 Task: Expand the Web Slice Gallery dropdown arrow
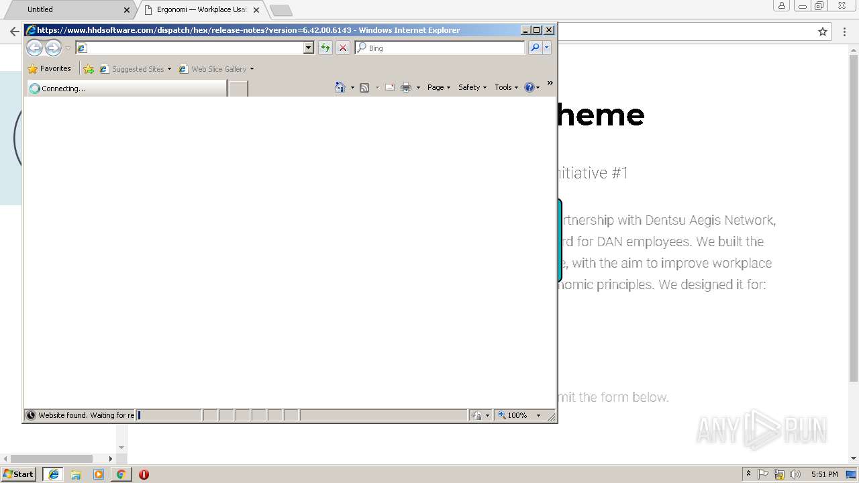pyautogui.click(x=252, y=69)
